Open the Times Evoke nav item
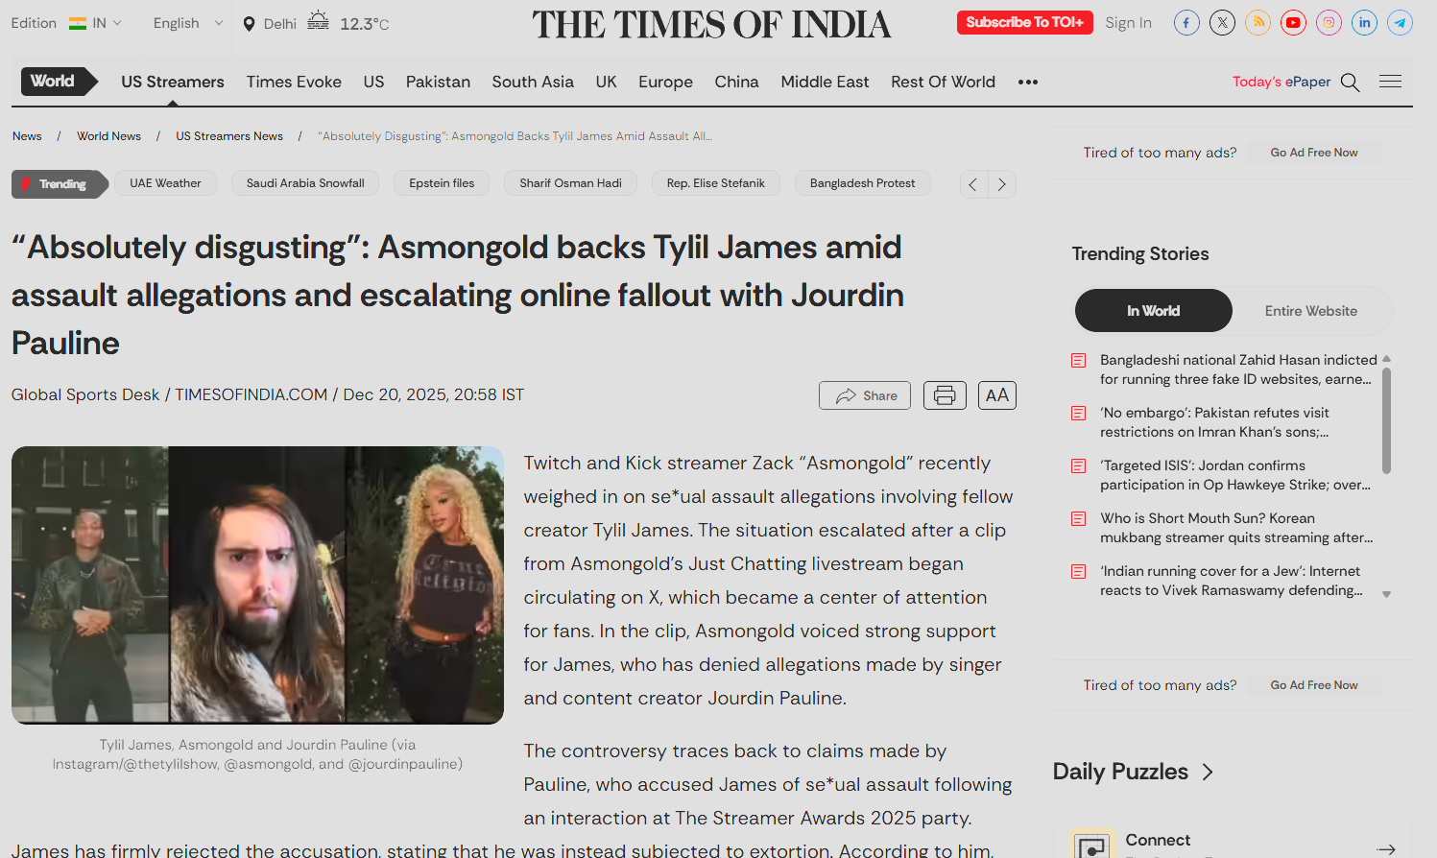This screenshot has height=858, width=1437. click(294, 83)
